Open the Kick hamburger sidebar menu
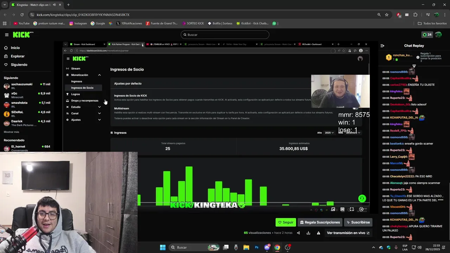 (x=7, y=35)
